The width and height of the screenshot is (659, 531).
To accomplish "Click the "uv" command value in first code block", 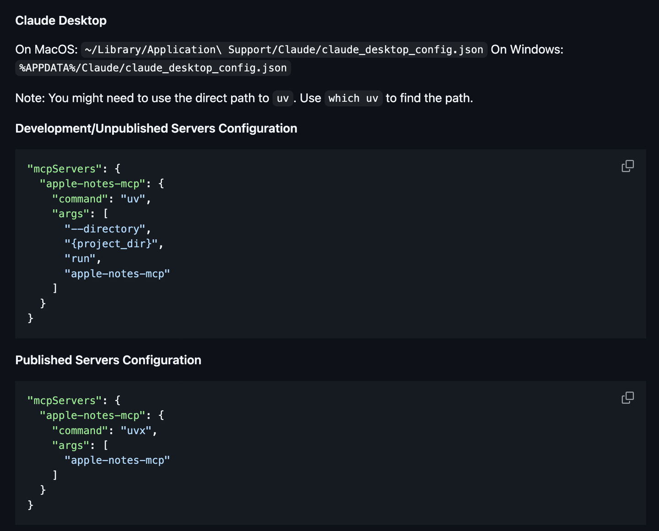I will click(x=133, y=199).
